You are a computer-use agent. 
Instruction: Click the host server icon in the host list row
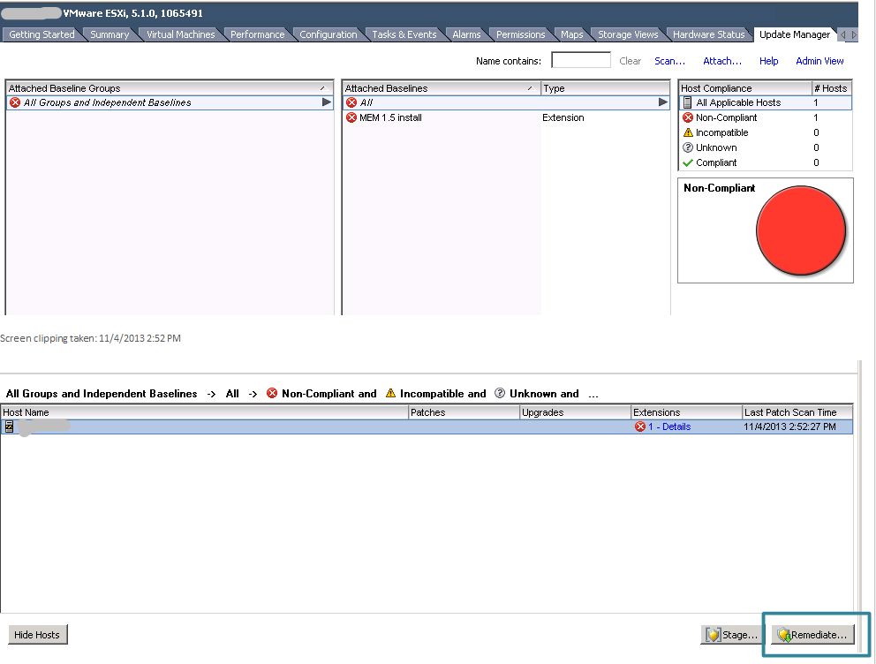pyautogui.click(x=9, y=426)
